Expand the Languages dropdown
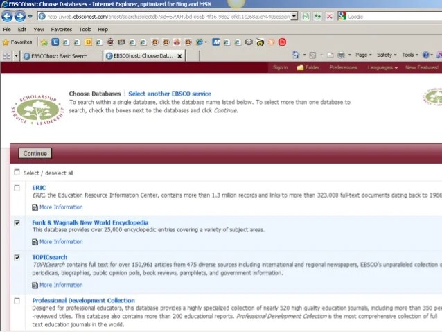The height and width of the screenshot is (332, 442). pyautogui.click(x=382, y=67)
